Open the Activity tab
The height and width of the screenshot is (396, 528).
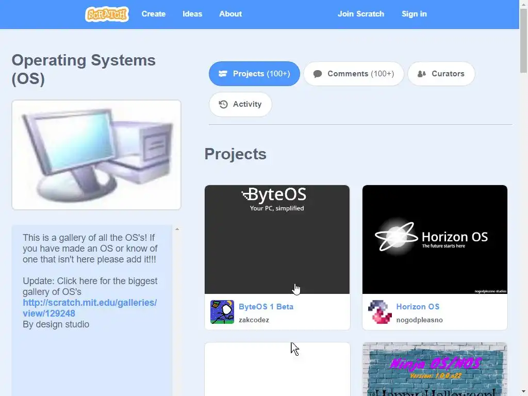pyautogui.click(x=240, y=104)
